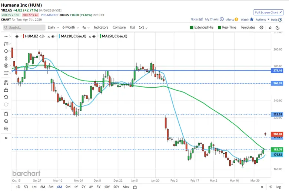The width and height of the screenshot is (289, 195).
Task: Select the crosshair cursor tool
Action: point(6,36)
